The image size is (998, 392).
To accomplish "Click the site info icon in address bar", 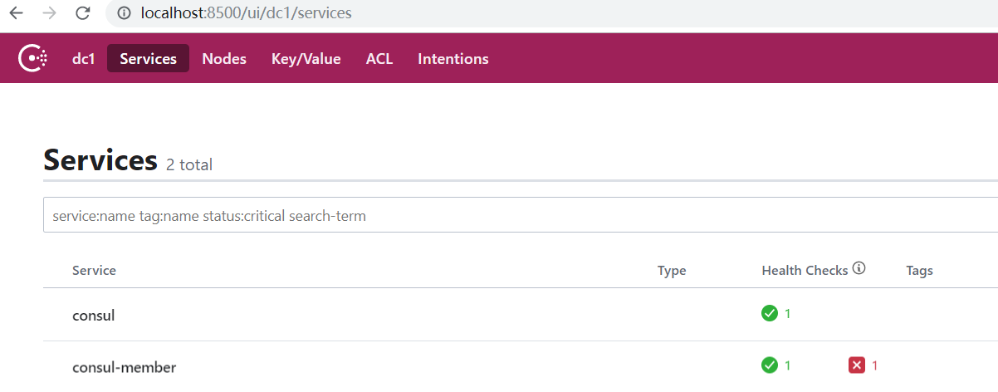I will point(125,13).
